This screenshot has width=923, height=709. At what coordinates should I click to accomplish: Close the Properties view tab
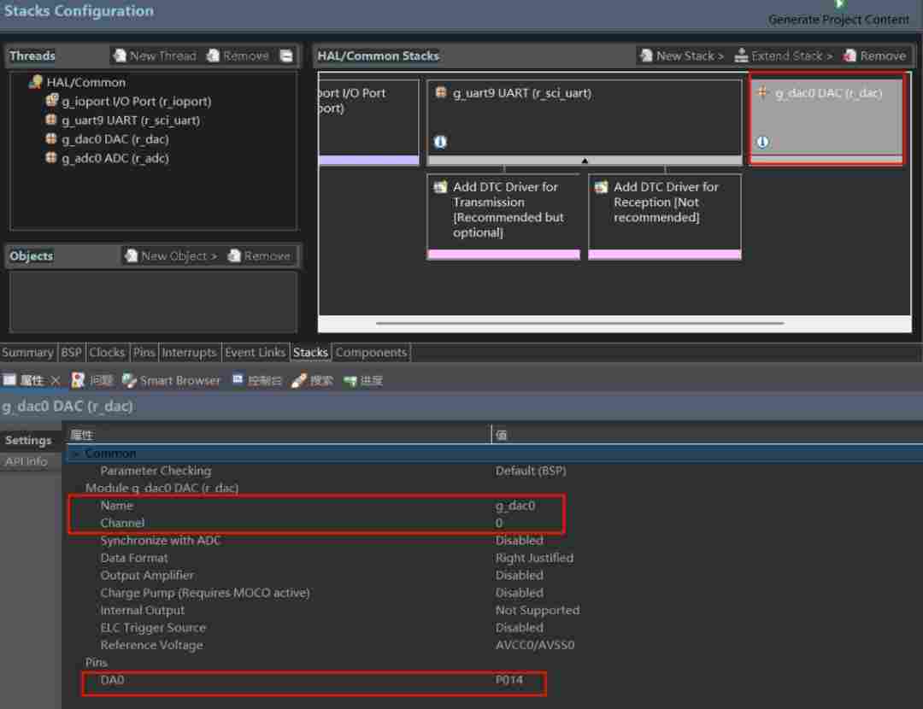coord(56,380)
